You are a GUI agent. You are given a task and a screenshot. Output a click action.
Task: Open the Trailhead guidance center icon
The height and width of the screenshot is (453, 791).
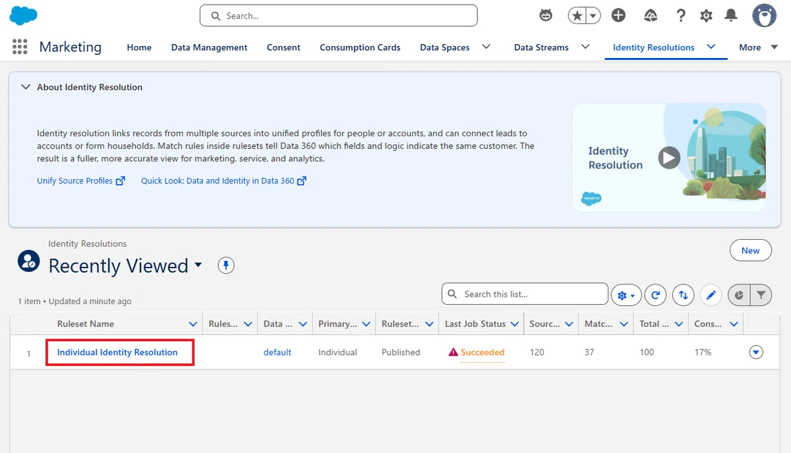click(x=650, y=15)
